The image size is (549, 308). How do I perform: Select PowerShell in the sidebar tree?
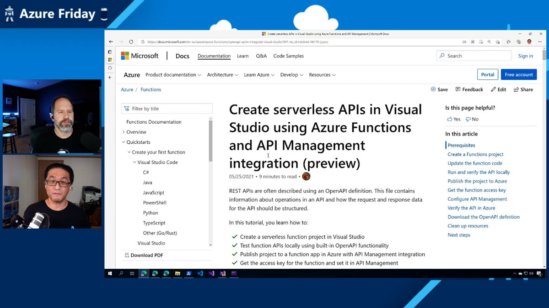pyautogui.click(x=155, y=203)
